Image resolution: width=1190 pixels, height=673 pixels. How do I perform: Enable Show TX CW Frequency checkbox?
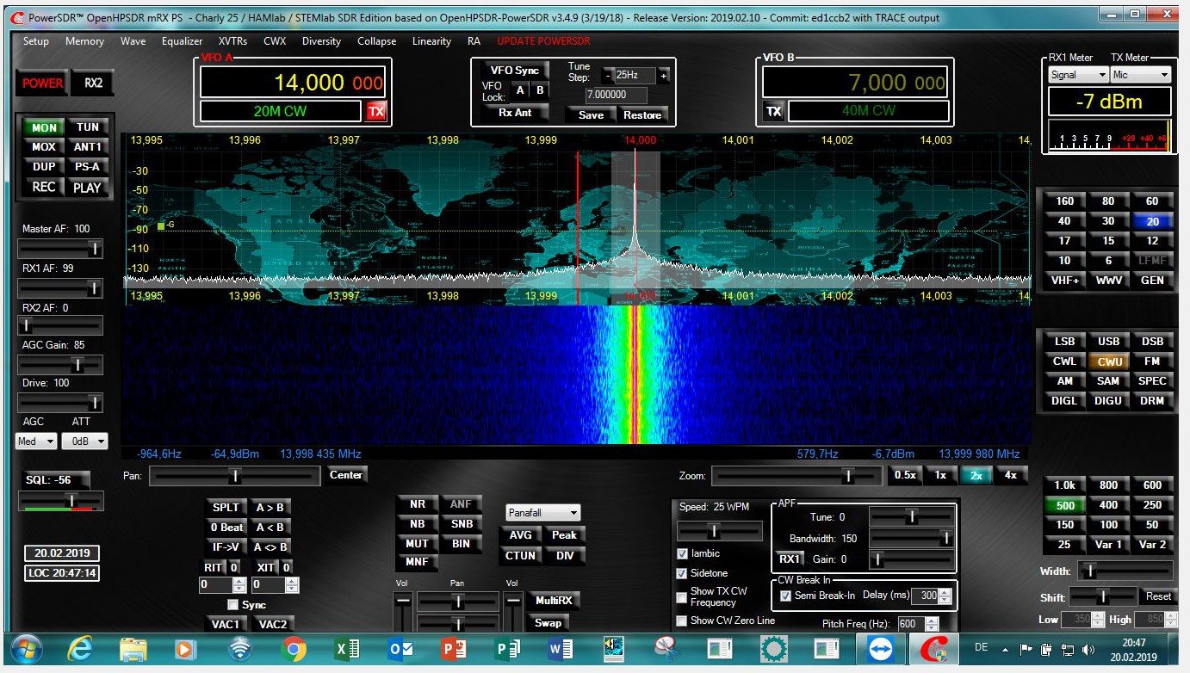pos(683,596)
